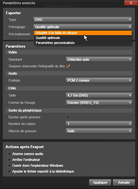Choose 'Qualité optimale' from preset list
This screenshot has height=189, width=138.
83,38
